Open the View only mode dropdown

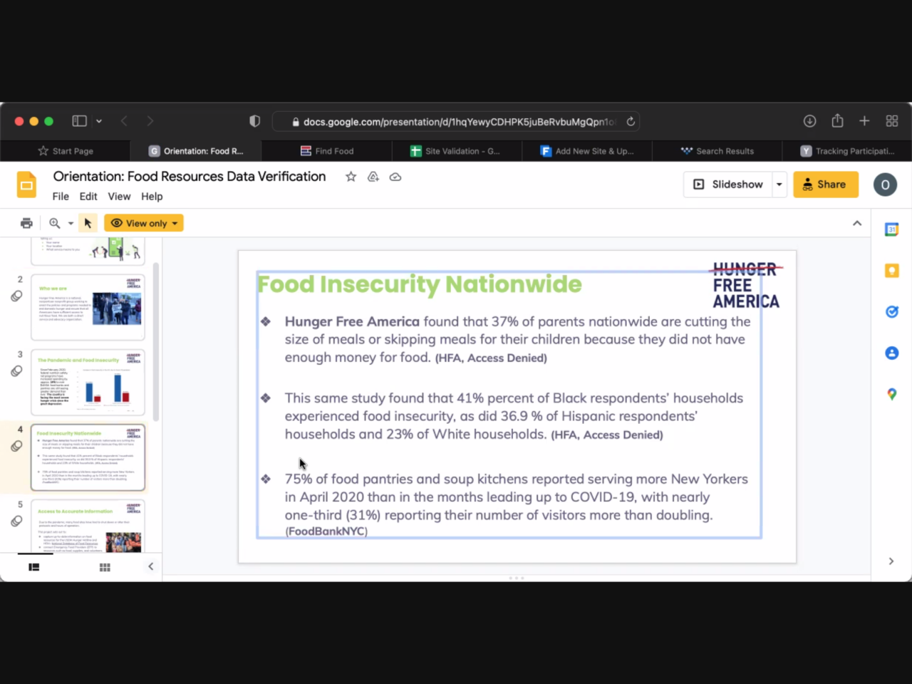click(144, 223)
